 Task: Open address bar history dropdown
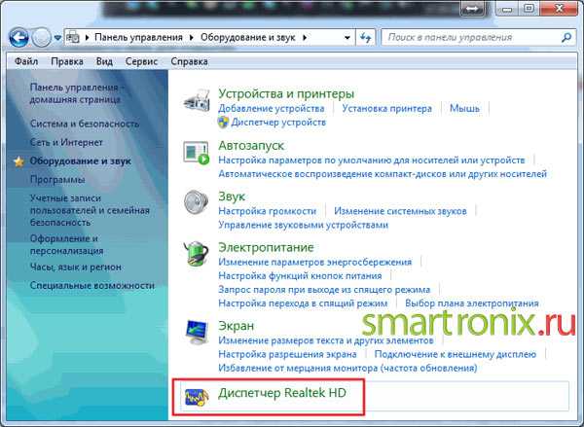347,38
